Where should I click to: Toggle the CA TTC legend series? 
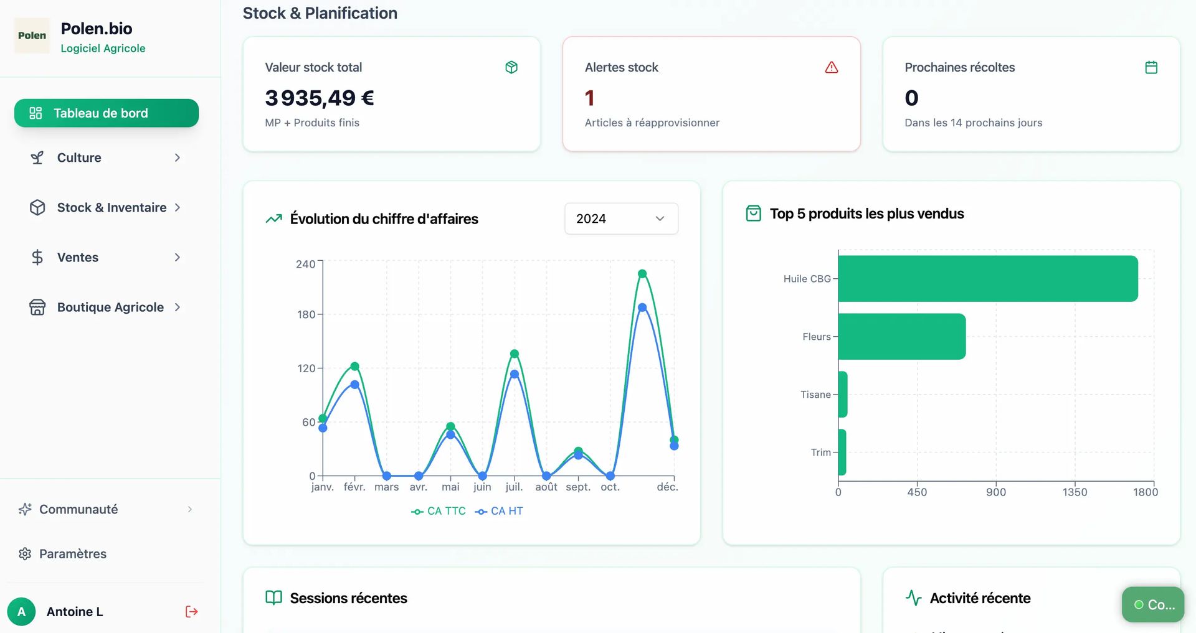pyautogui.click(x=439, y=511)
